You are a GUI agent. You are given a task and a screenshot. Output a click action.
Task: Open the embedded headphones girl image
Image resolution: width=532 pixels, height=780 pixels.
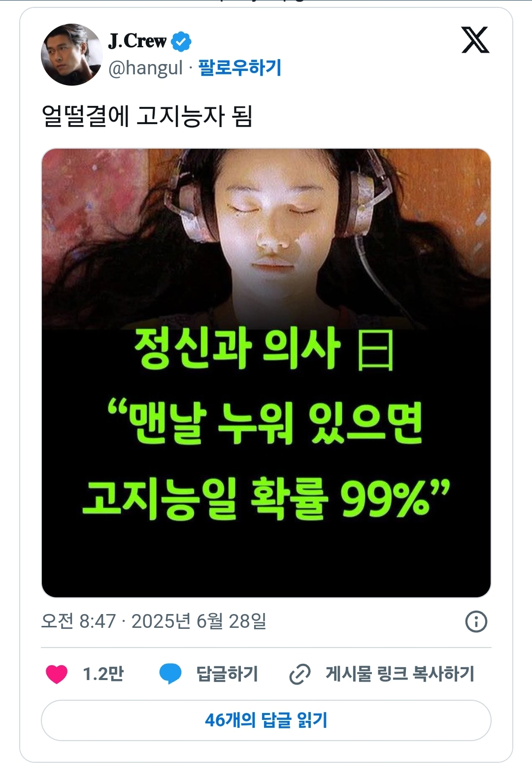pos(266,373)
